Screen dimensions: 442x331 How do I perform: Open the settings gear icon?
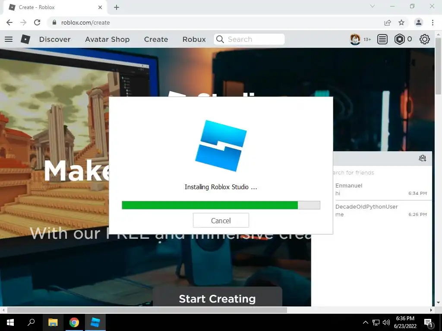point(425,39)
